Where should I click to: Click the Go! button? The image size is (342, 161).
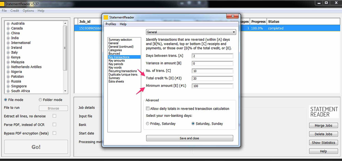point(36,147)
